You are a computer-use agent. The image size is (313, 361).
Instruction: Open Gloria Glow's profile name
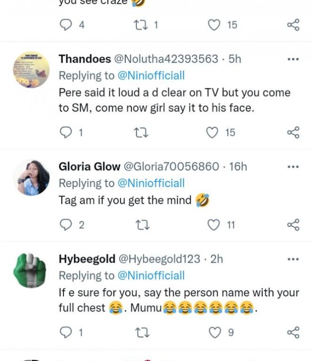[x=89, y=167]
